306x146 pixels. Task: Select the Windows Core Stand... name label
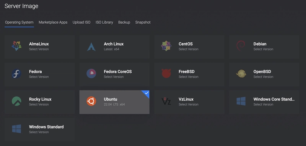(x=274, y=99)
